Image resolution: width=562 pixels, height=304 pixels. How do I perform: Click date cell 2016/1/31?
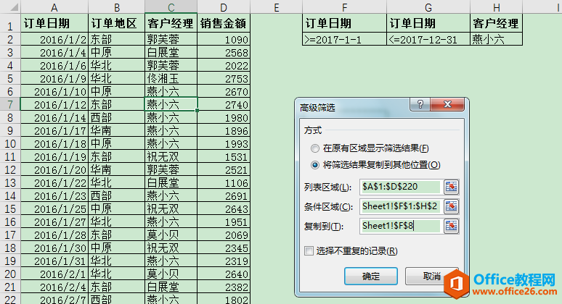click(x=54, y=261)
